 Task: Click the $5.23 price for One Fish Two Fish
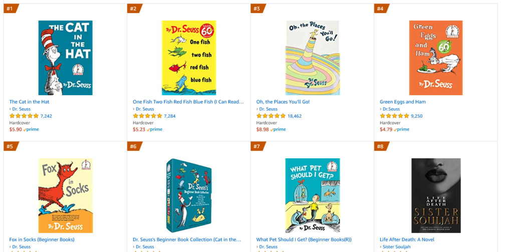click(139, 129)
